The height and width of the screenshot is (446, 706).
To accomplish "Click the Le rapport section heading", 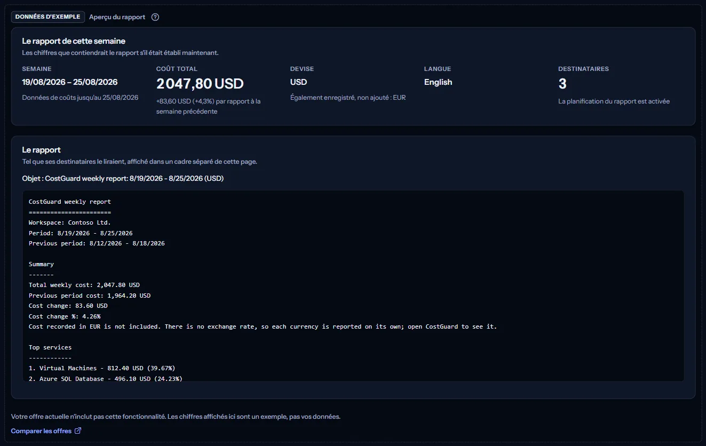I will point(41,150).
